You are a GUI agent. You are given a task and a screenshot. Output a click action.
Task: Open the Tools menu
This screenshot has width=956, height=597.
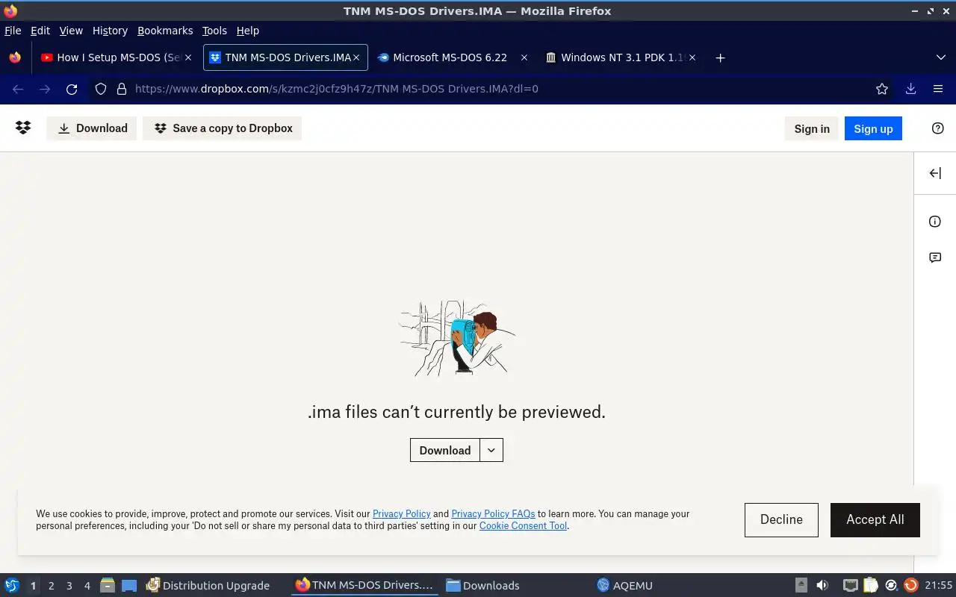(x=214, y=31)
